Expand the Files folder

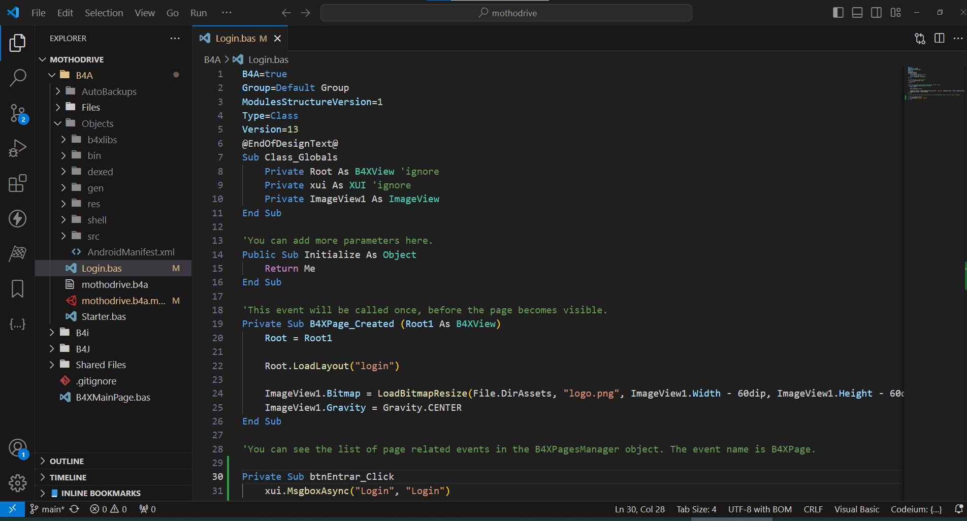pos(114,107)
